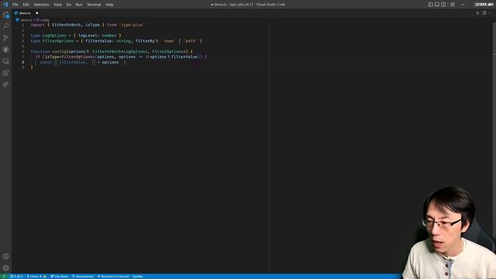
Task: Open the Run menu
Action: [79, 5]
